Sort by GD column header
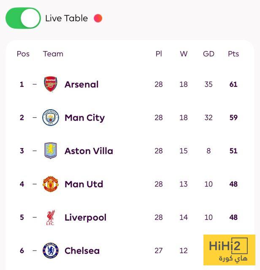Viewport: 260px width, 270px height. (209, 54)
